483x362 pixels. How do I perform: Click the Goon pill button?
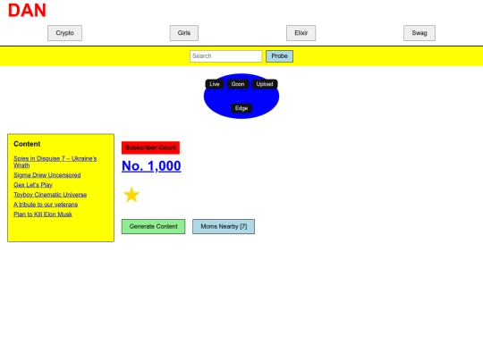[x=238, y=84]
